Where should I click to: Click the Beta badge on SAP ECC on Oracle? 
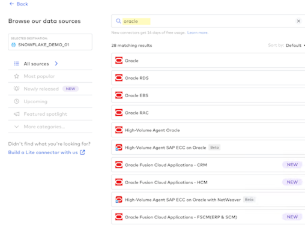coord(214,148)
